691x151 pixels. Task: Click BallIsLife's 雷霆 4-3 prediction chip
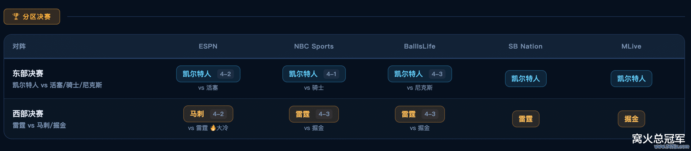(x=420, y=114)
